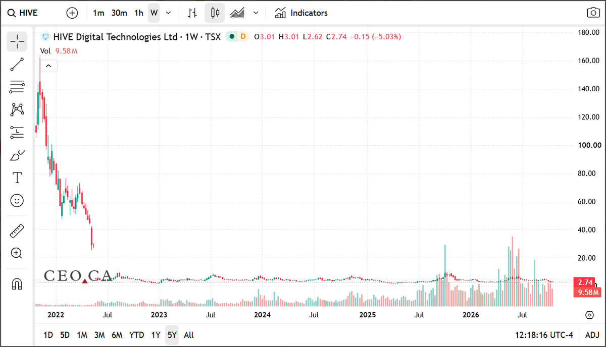Collapse the indicator legend with the chevron

click(48, 66)
